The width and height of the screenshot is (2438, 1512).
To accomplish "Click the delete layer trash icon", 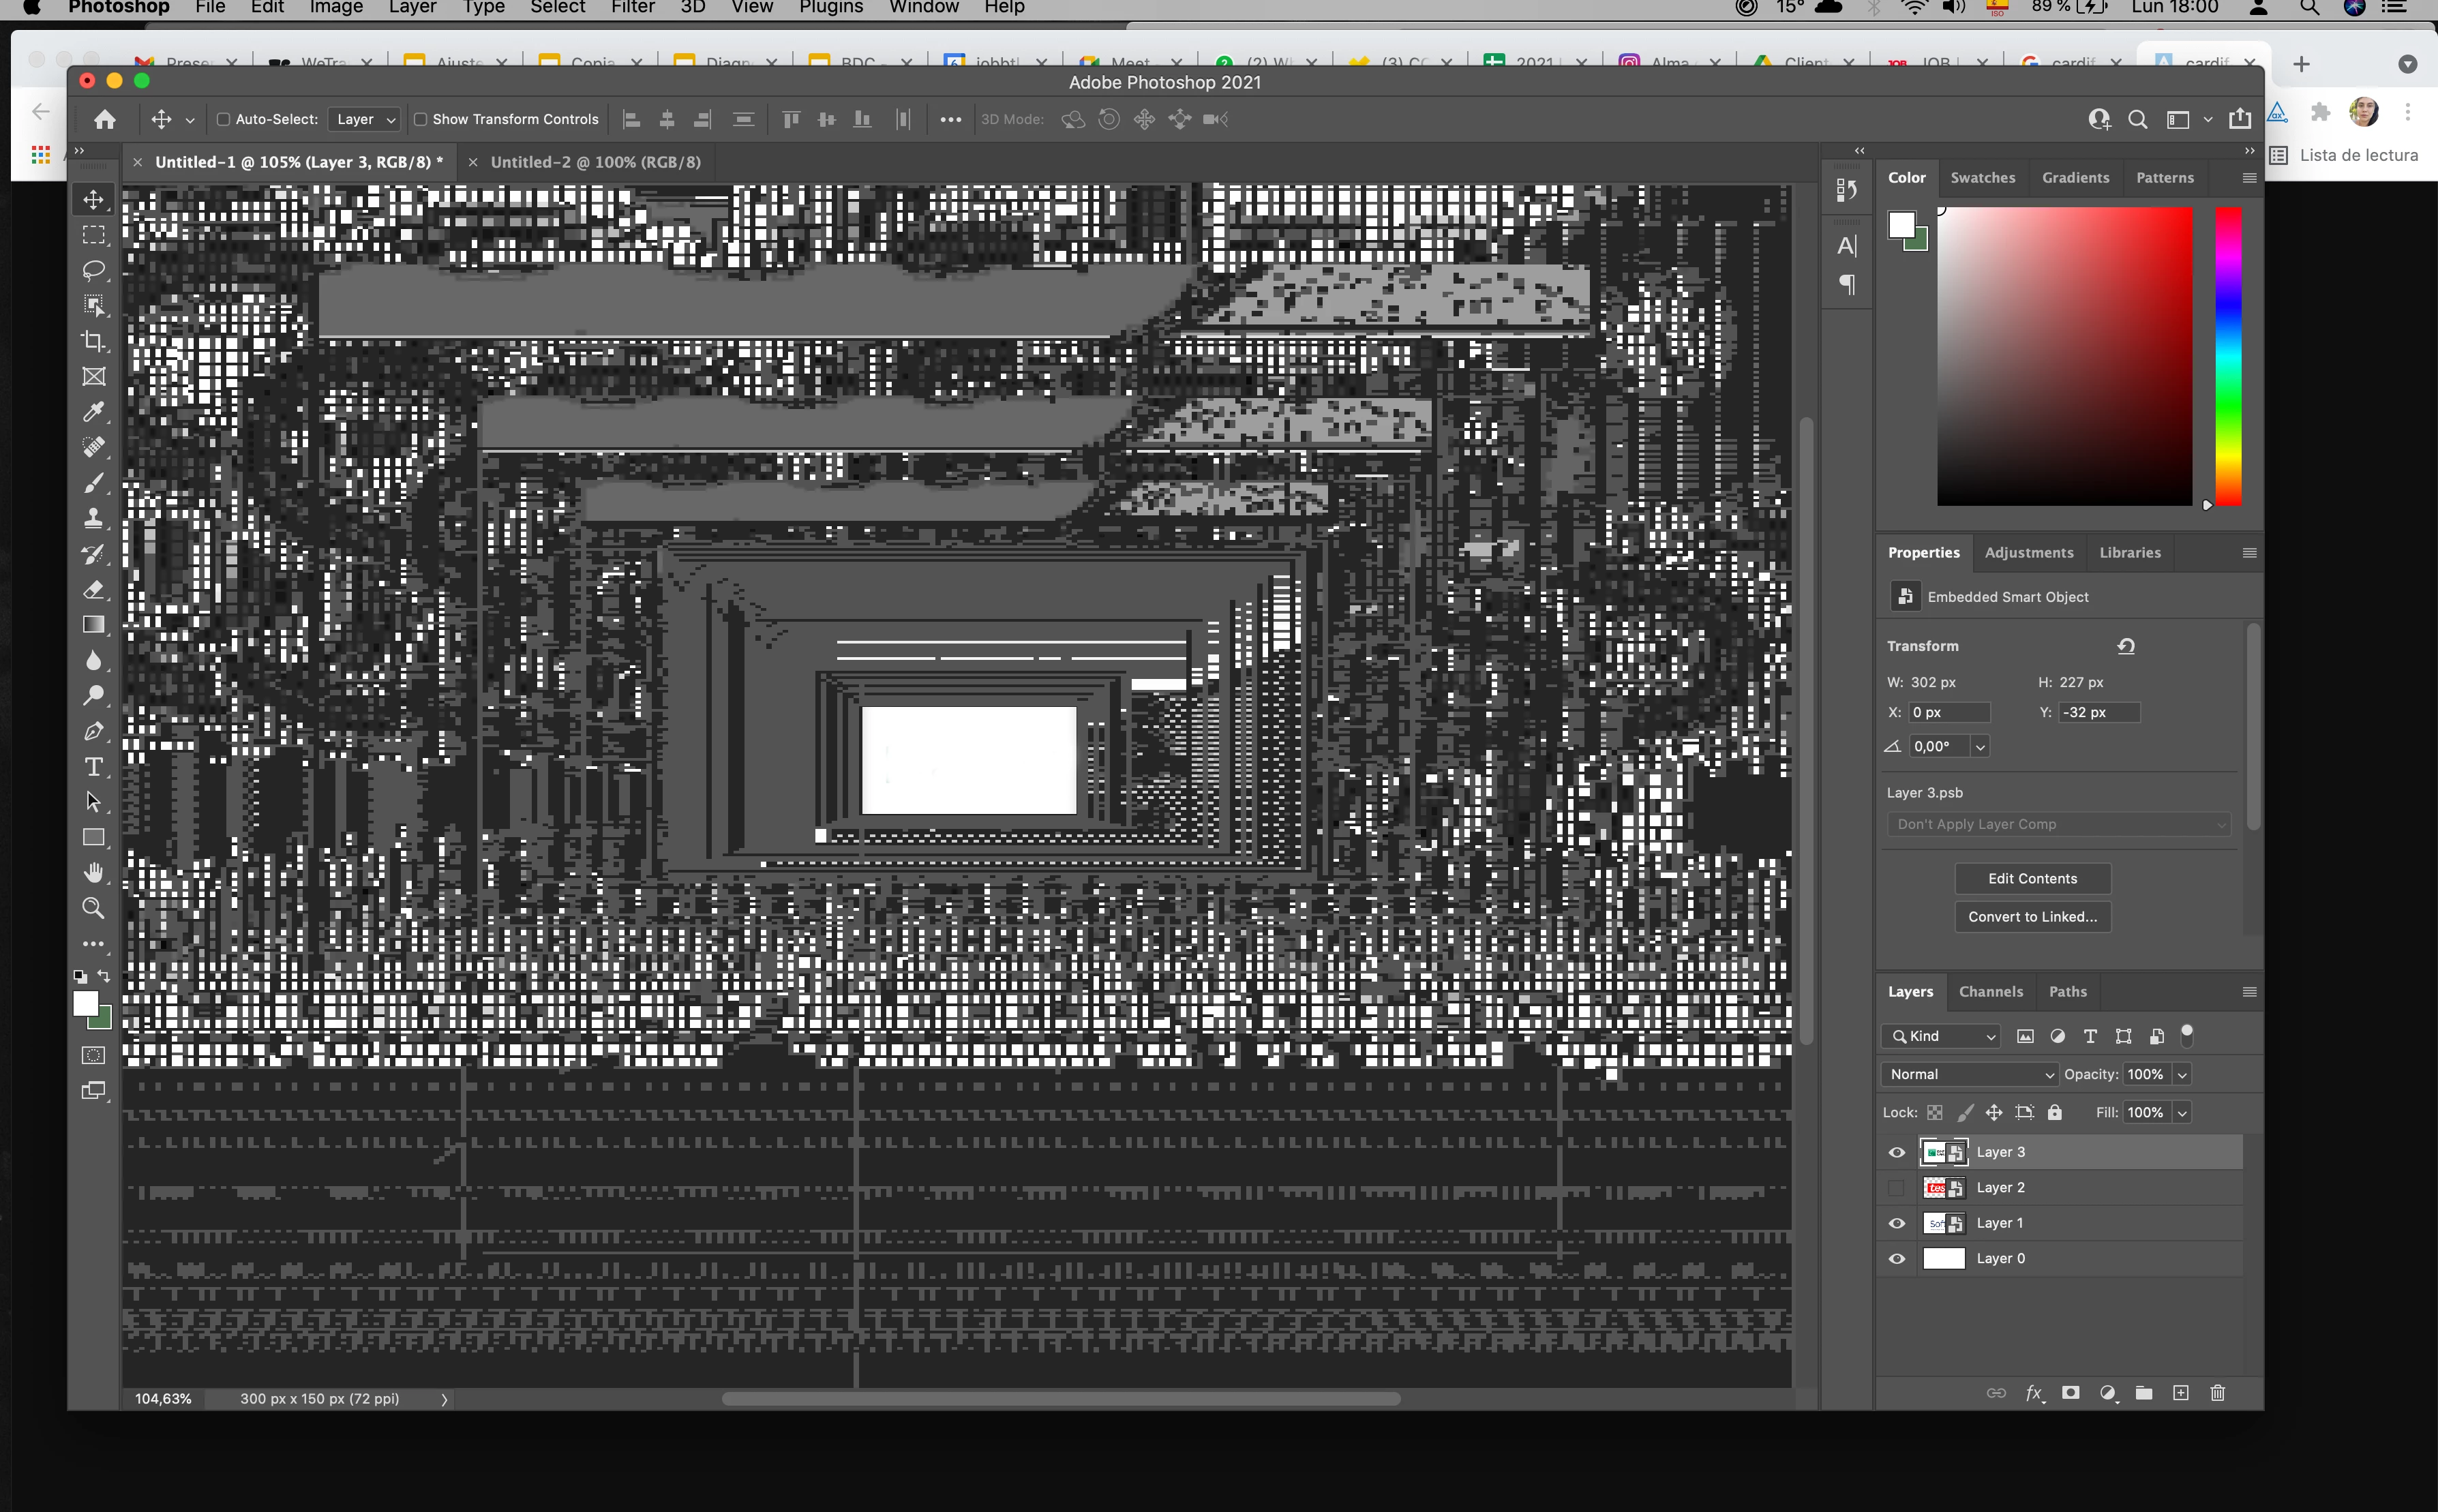I will click(x=2217, y=1393).
